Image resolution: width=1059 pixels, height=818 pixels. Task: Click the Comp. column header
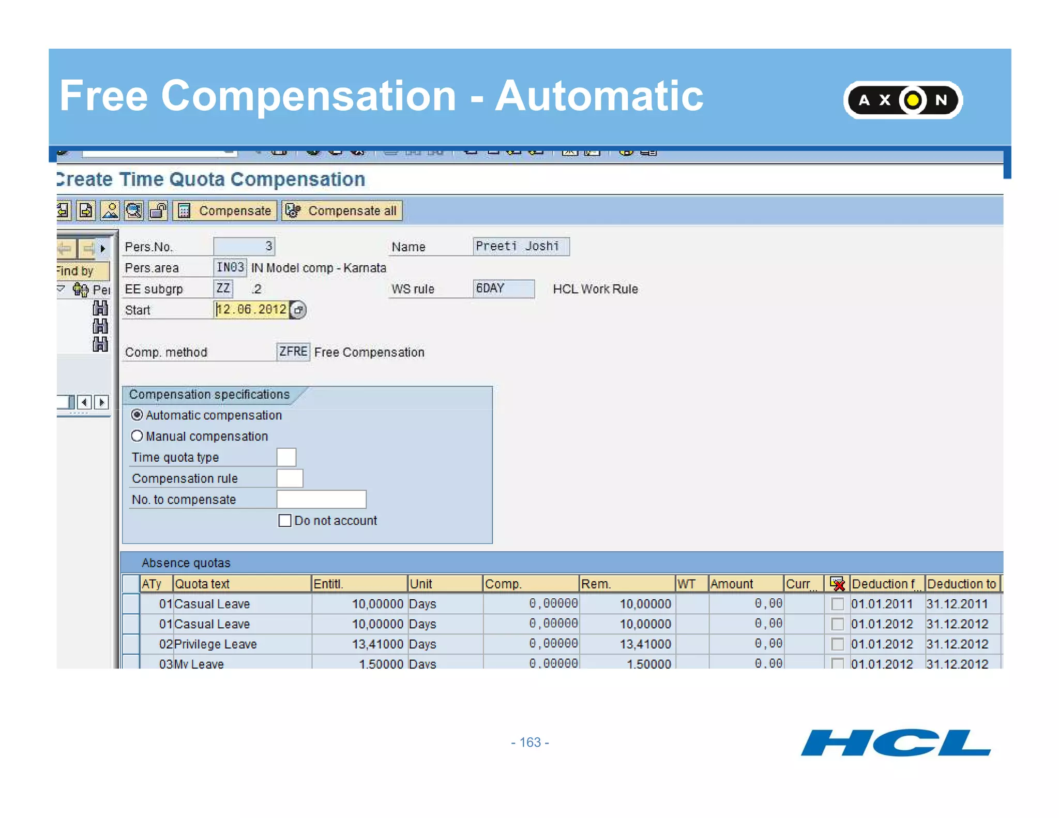point(531,584)
